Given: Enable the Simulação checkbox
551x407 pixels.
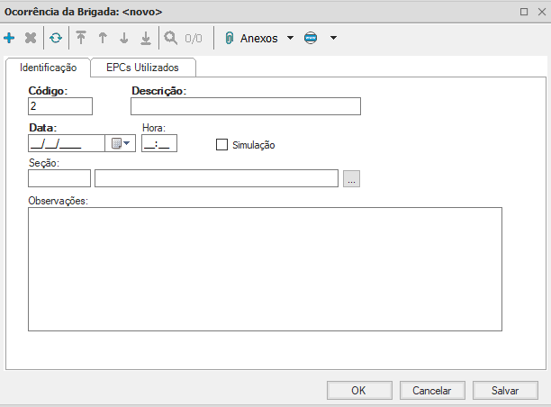Looking at the screenshot, I should click(x=222, y=145).
